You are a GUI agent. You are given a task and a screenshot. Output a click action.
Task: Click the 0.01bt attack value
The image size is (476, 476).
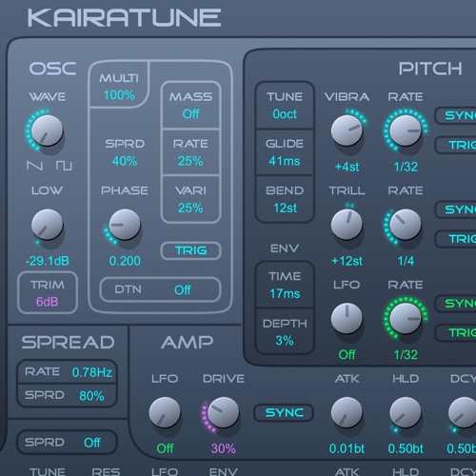[x=347, y=448]
